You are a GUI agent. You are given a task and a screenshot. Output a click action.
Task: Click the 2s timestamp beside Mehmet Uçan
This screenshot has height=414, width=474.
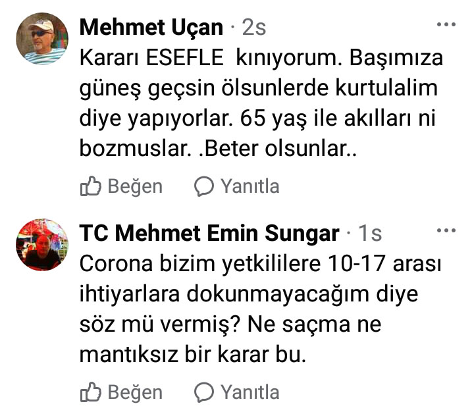pyautogui.click(x=254, y=28)
